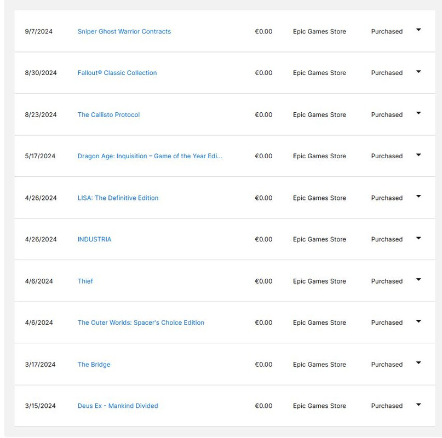Click Epic Games Store in Fallout Classic Collection row
The image size is (442, 438).
319,73
